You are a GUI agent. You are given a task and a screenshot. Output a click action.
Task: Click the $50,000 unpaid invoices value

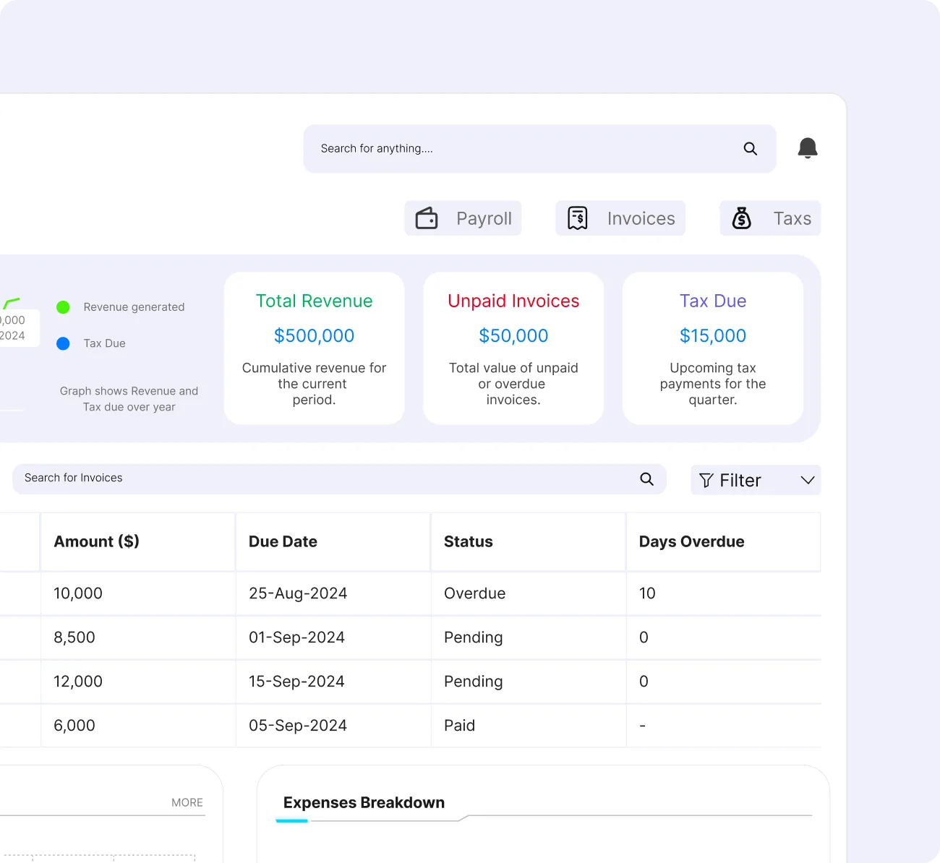pyautogui.click(x=513, y=336)
